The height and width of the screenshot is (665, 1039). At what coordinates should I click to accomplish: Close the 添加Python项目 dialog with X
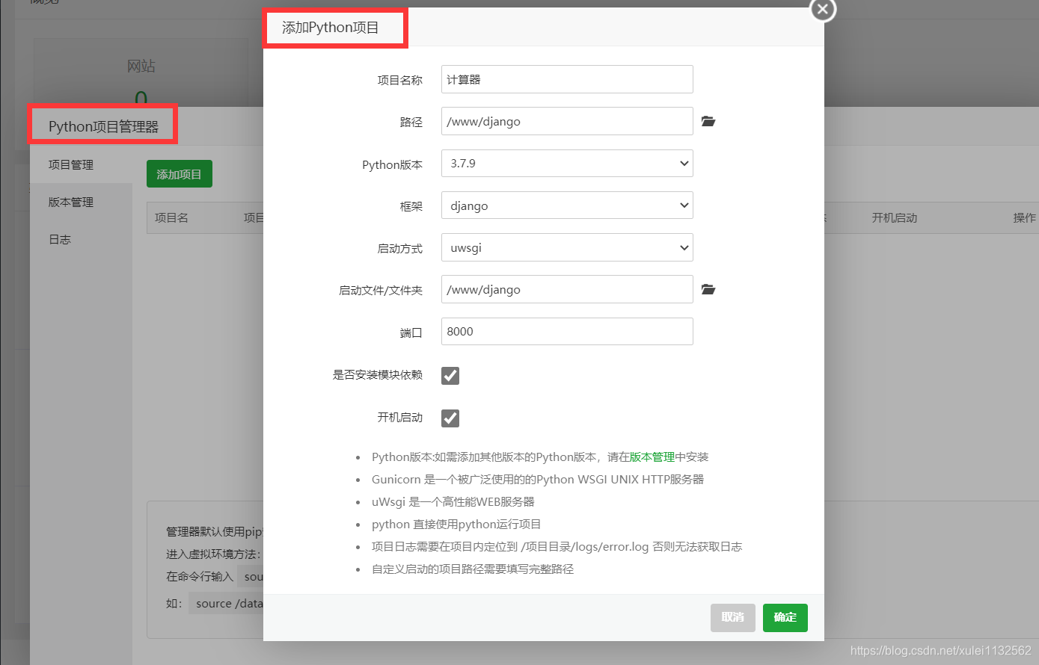pos(823,10)
